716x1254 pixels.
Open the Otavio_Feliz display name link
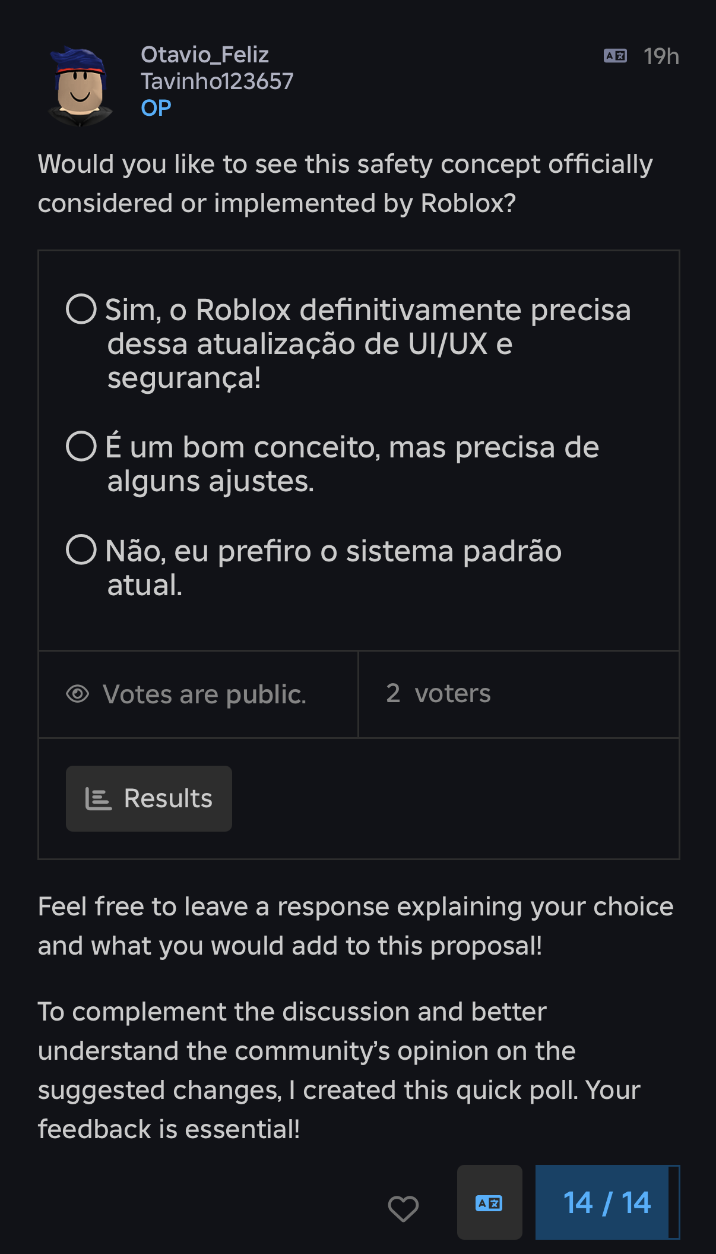(x=205, y=55)
